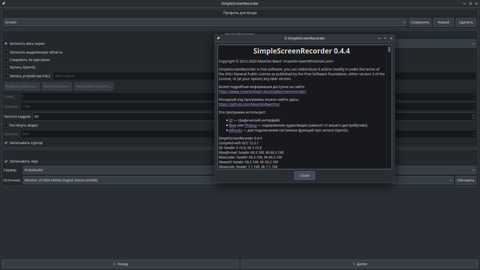Save the profile with the Сохранить button

(x=420, y=22)
